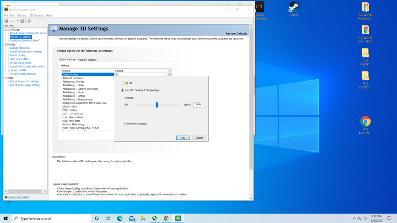Show hidden tray icons chevron
Image resolution: width=397 pixels, height=223 pixels.
(354, 219)
